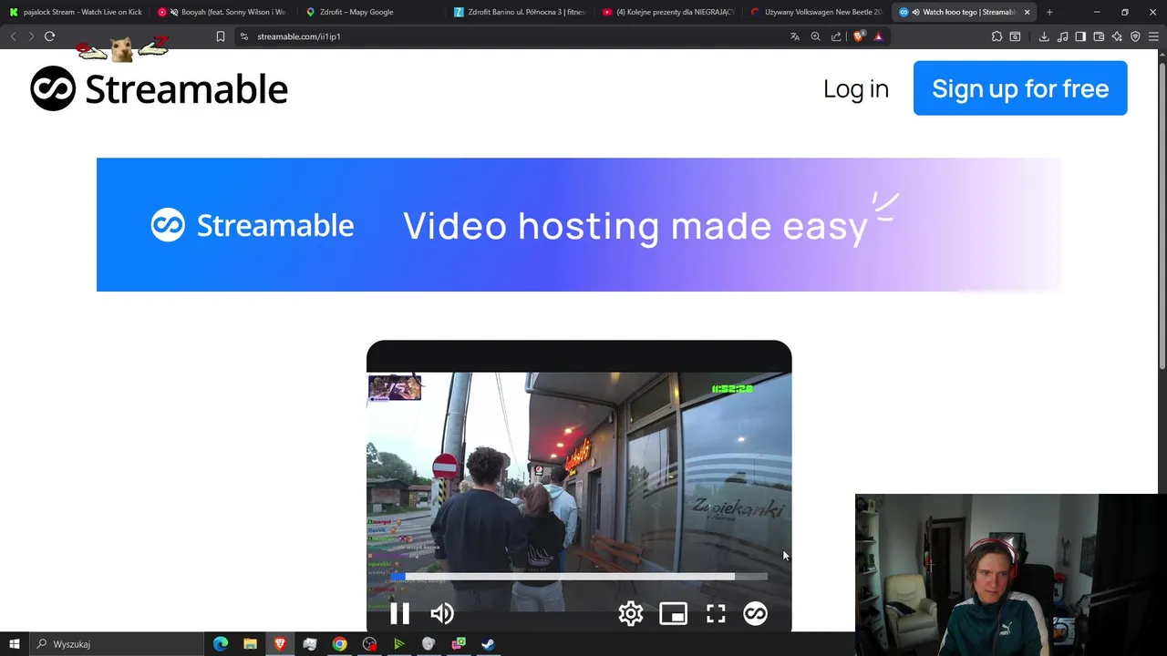
Task: Enable picture-in-picture mode on video
Action: pos(673,613)
